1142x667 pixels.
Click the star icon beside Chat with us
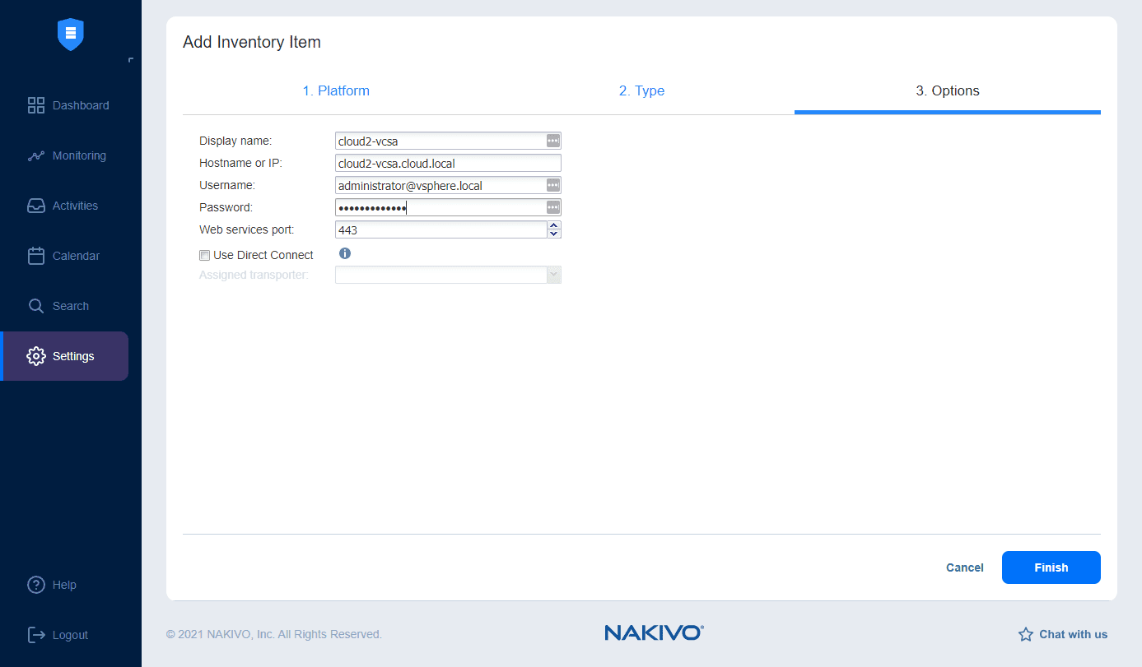tap(1026, 634)
